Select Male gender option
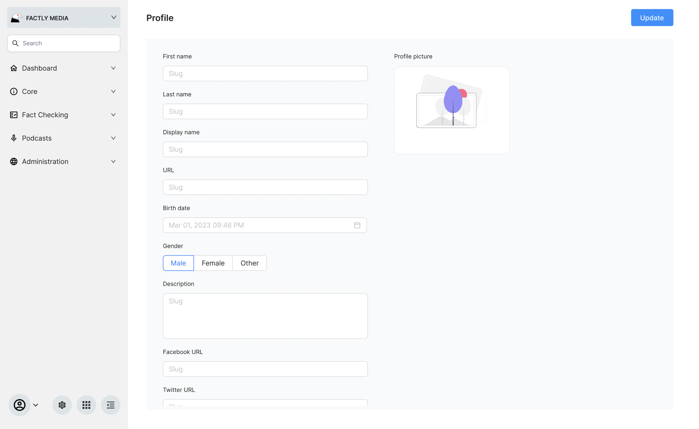The image size is (699, 429). 178,263
